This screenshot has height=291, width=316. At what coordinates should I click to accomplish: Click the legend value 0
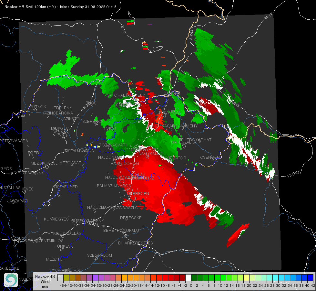coord(191,286)
